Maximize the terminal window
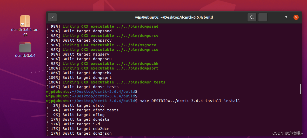307x138 pixels. pyautogui.click(x=286, y=17)
